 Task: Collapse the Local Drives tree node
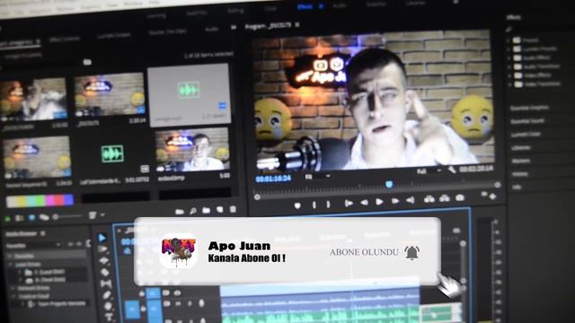coord(11,264)
